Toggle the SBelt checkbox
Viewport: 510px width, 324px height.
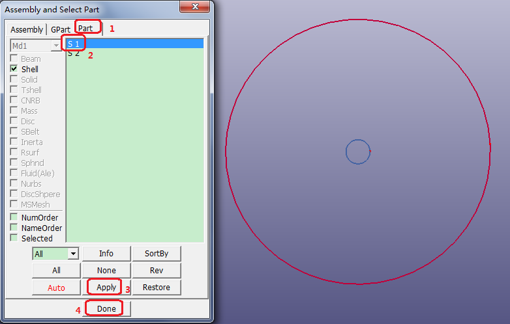[14, 131]
